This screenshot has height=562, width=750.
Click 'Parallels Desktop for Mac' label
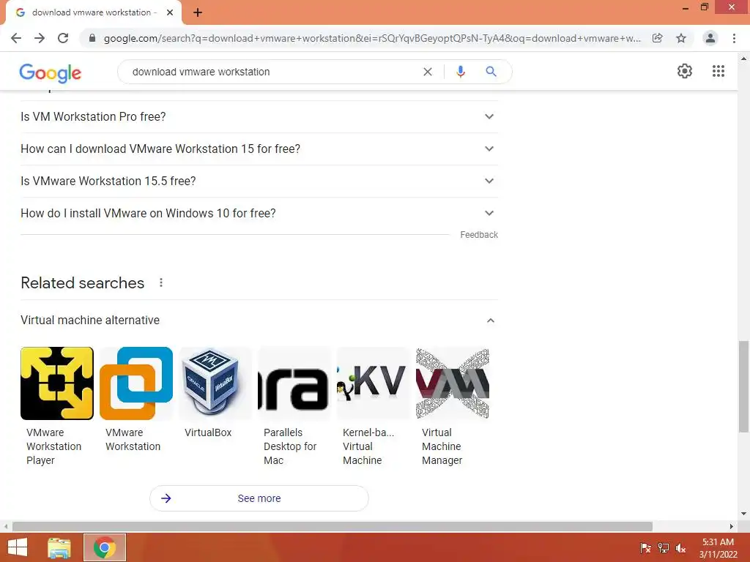[290, 446]
